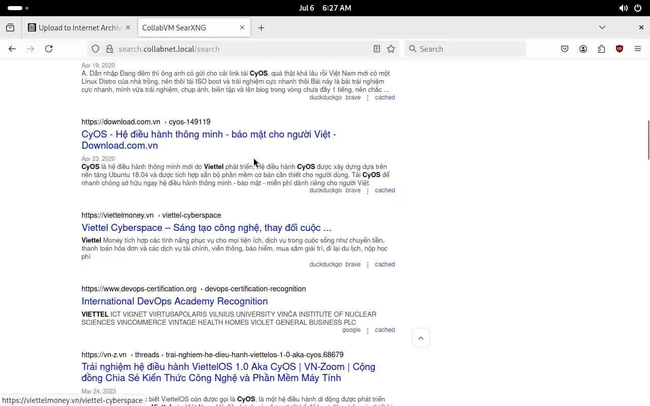Click 'duckduckgo' label on Viettel Cyberspace result
This screenshot has width=650, height=406.
pyautogui.click(x=326, y=264)
